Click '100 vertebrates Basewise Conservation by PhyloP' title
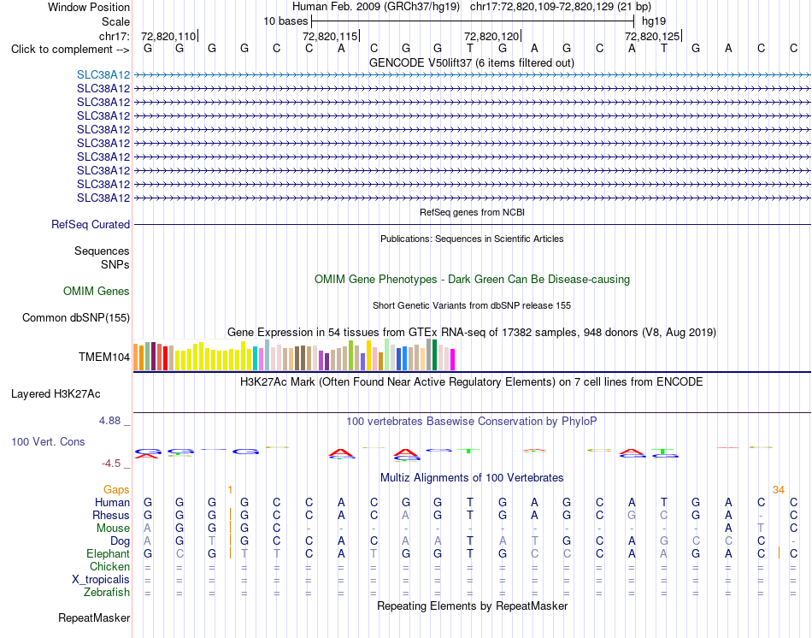 tap(472, 422)
